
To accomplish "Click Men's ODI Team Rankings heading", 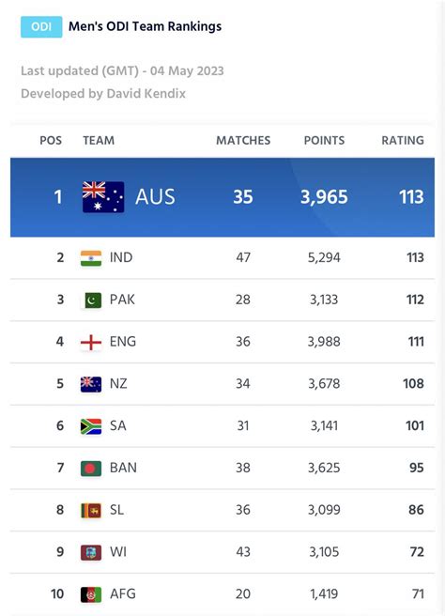I will (x=145, y=26).
